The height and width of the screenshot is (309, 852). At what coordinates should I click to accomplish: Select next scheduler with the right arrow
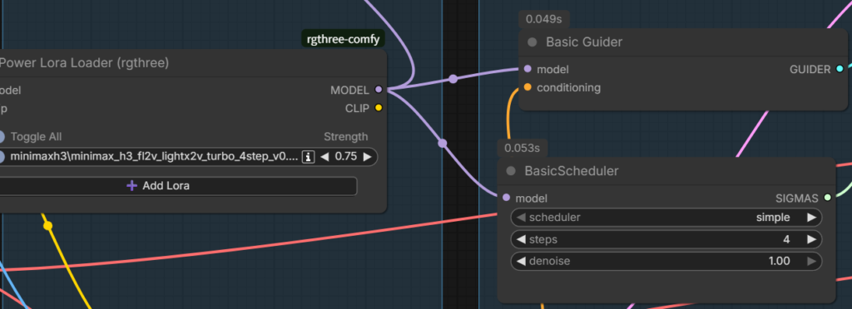pyautogui.click(x=811, y=218)
